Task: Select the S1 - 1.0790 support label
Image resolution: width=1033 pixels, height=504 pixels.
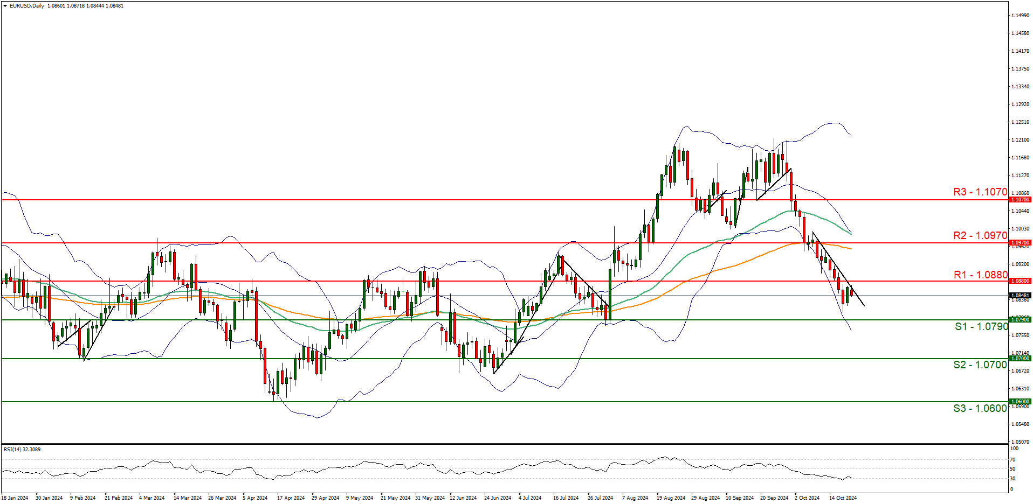Action: pyautogui.click(x=981, y=326)
